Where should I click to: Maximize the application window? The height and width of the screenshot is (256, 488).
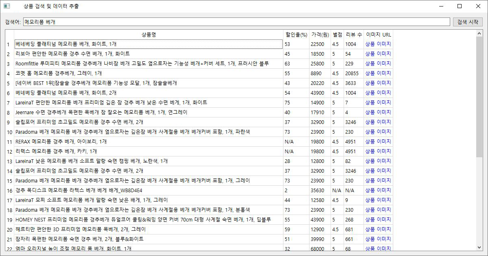coord(460,6)
